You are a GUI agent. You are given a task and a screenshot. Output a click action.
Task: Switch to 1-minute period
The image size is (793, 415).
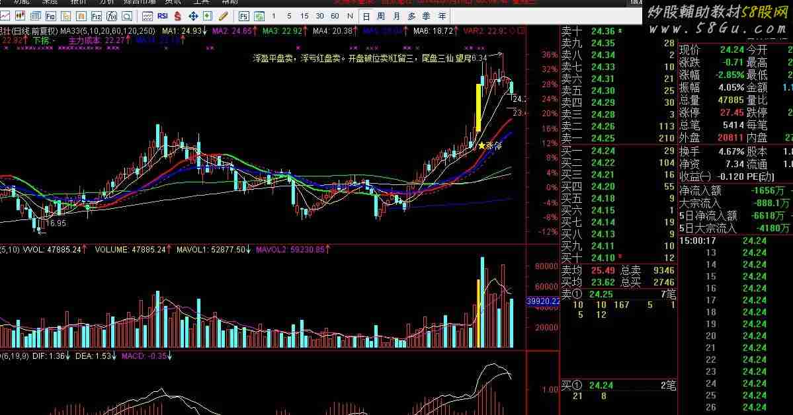pos(274,16)
